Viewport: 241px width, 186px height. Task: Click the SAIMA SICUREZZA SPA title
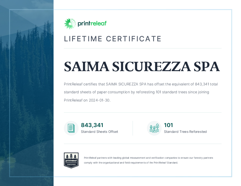coord(141,67)
